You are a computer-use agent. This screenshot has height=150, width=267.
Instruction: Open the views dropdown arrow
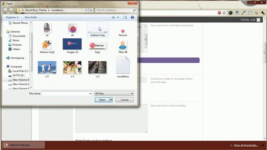118,17
